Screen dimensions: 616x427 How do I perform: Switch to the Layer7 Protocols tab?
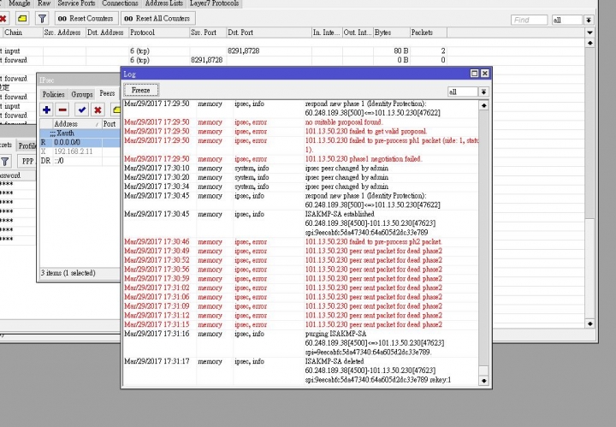pos(214,3)
